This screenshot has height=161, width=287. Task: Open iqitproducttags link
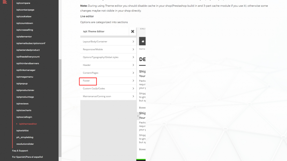[x=25, y=97]
